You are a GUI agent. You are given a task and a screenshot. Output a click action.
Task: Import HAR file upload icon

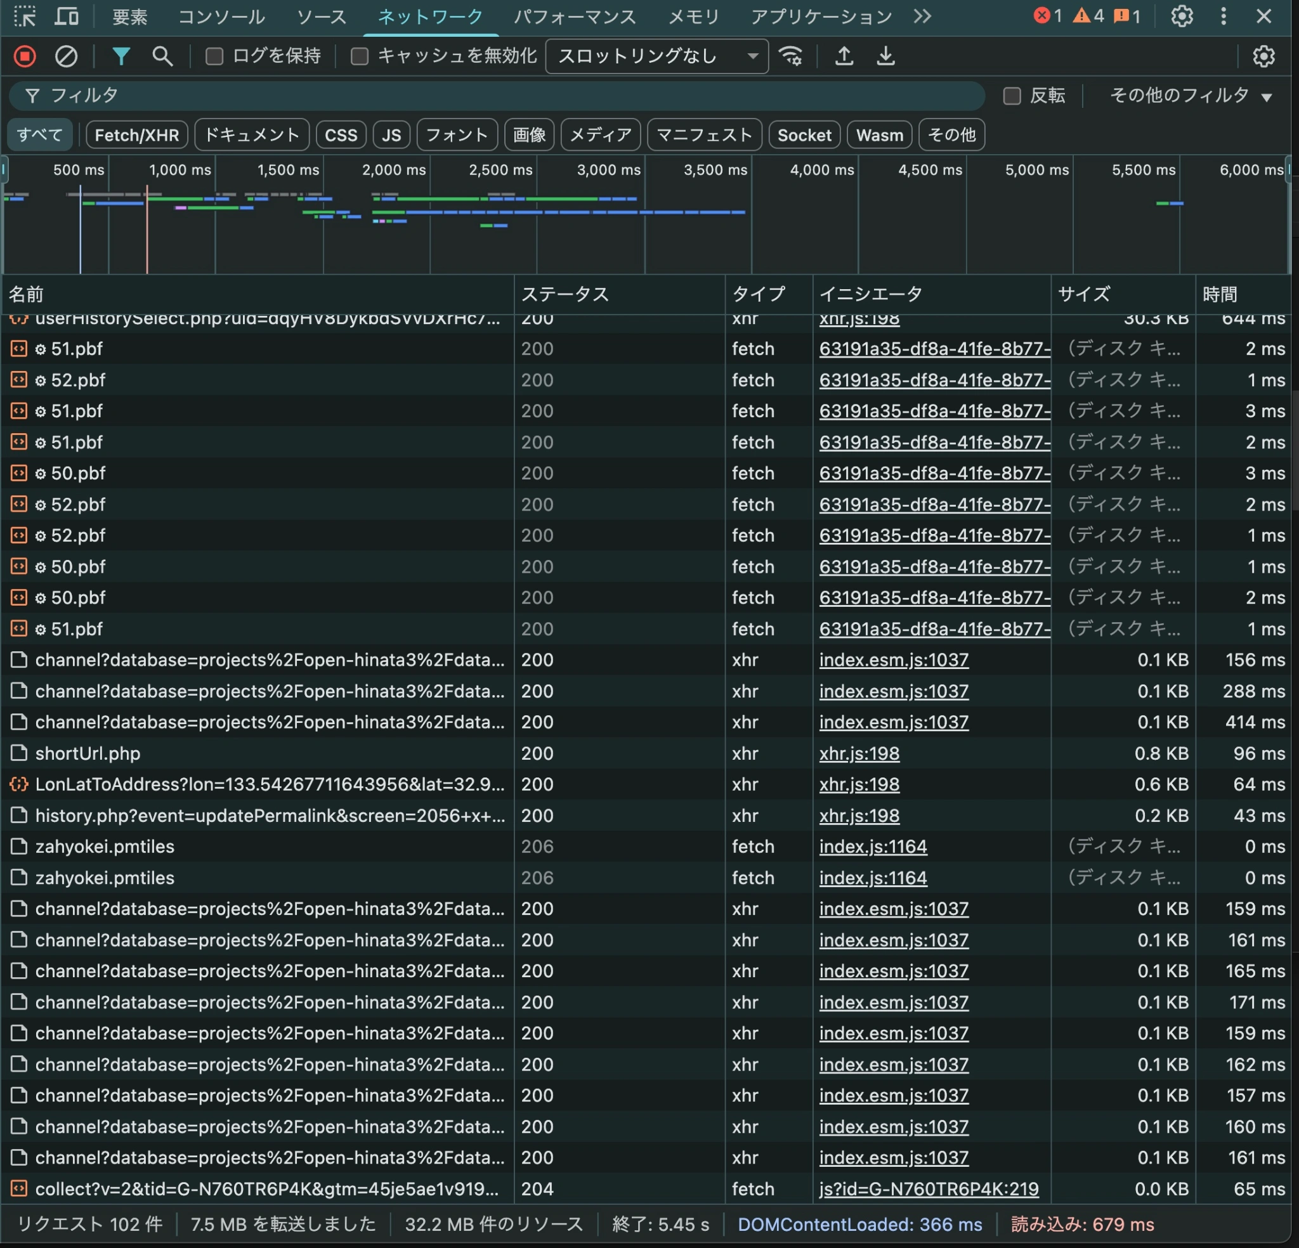pos(844,56)
